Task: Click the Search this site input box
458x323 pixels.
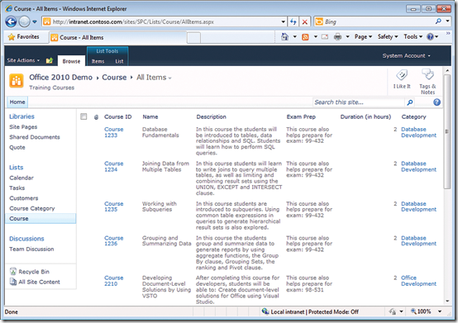Action: 359,102
